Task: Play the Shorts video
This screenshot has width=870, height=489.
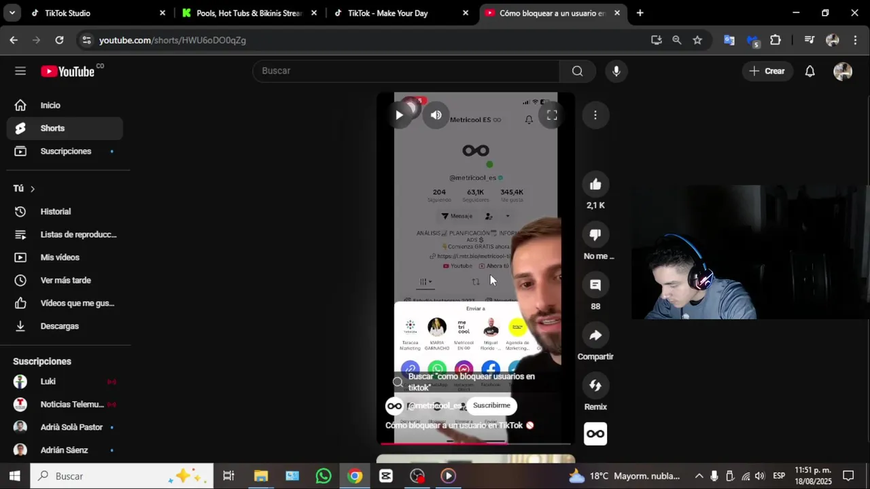Action: [399, 115]
